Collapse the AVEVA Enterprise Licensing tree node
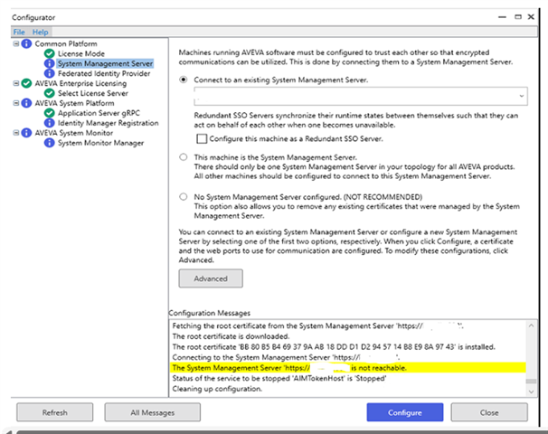Image resolution: width=548 pixels, height=434 pixels. [x=15, y=83]
